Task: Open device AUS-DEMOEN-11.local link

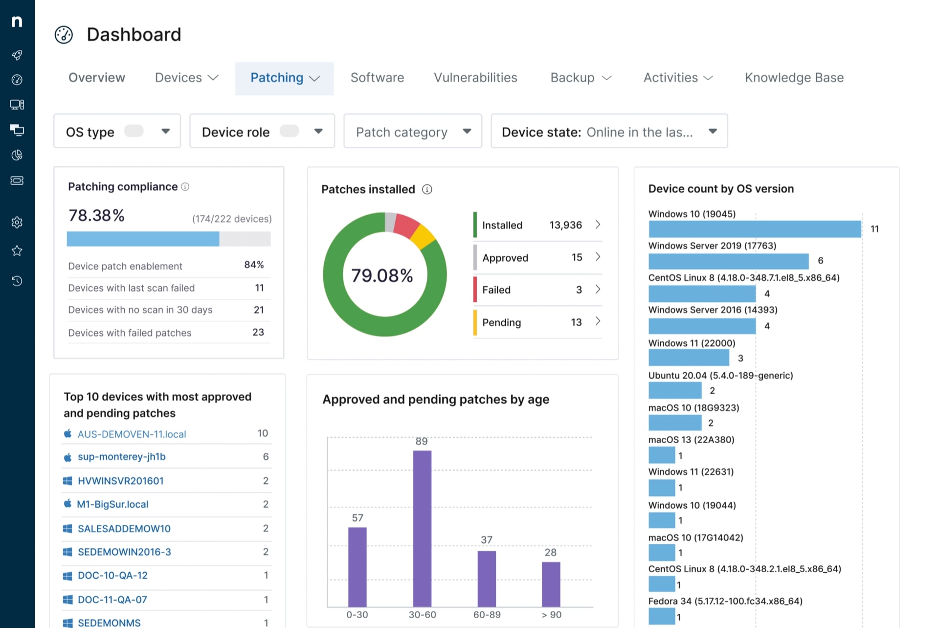Action: click(x=132, y=434)
